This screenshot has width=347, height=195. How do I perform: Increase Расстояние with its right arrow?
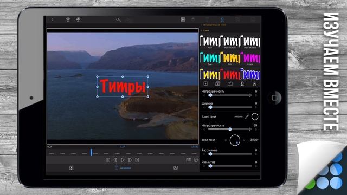256,154
